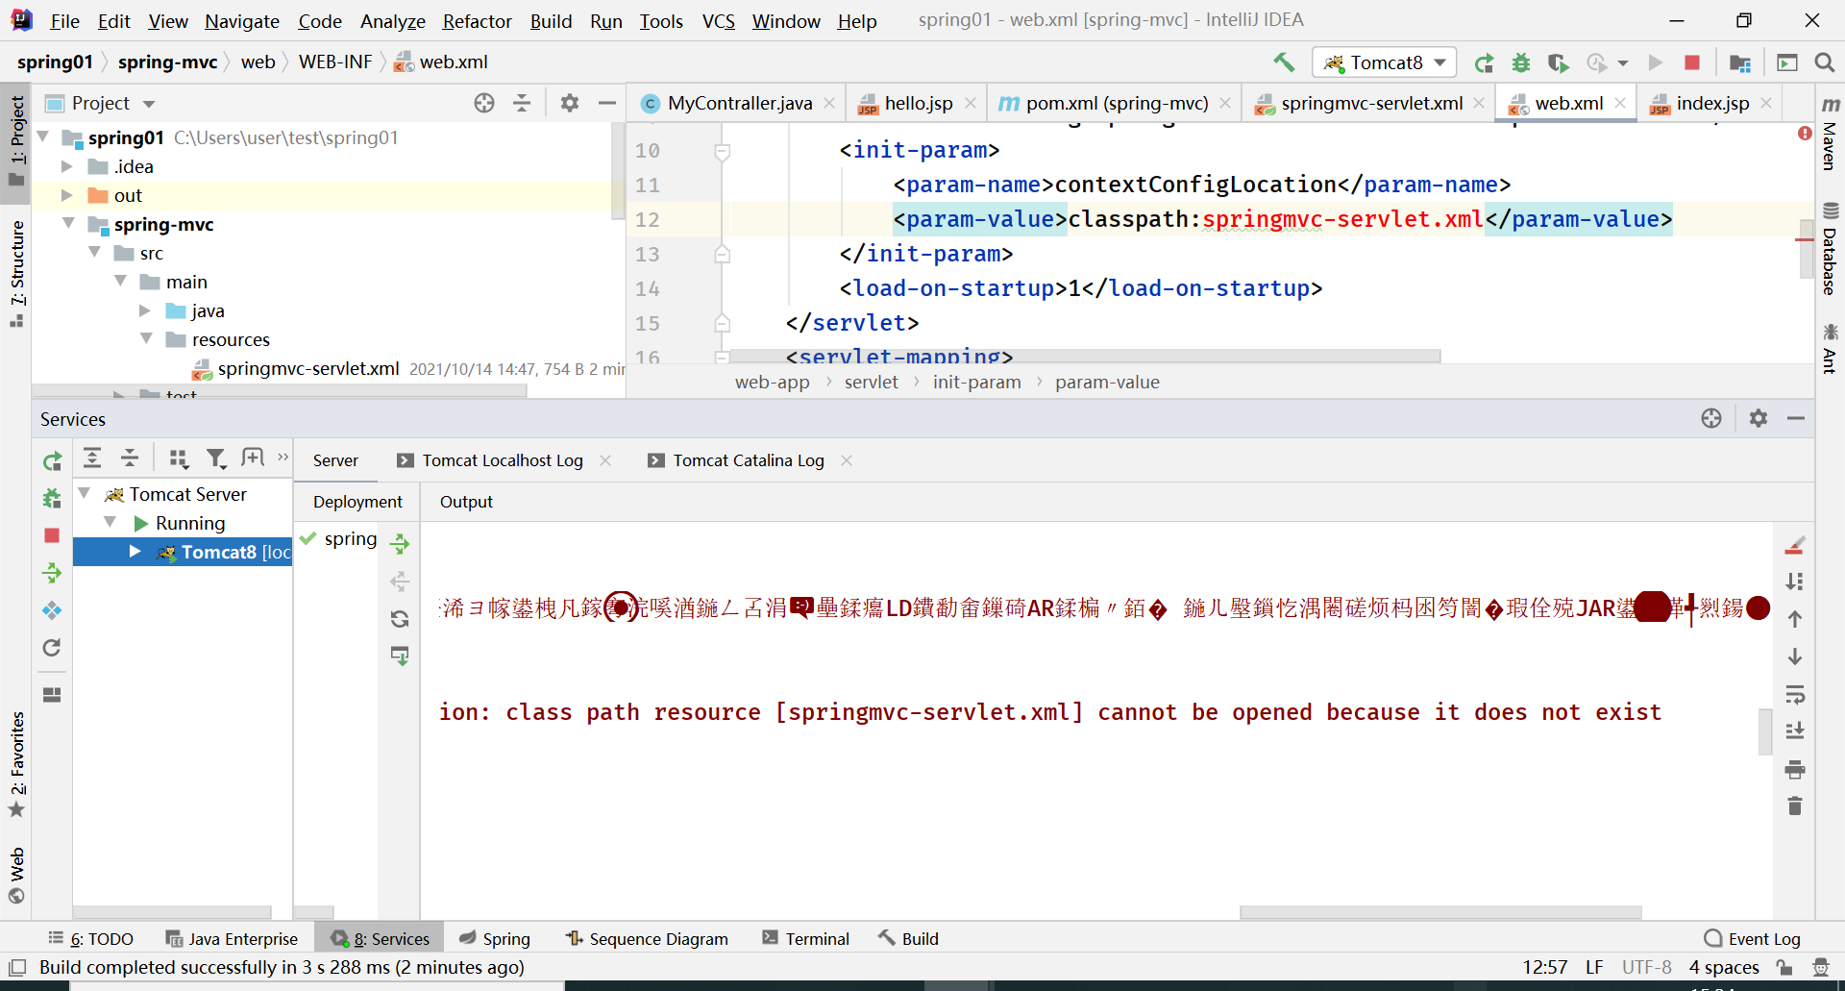Viewport: 1845px width, 991px height.
Task: Collapse all in Project tool window
Action: coord(522,103)
